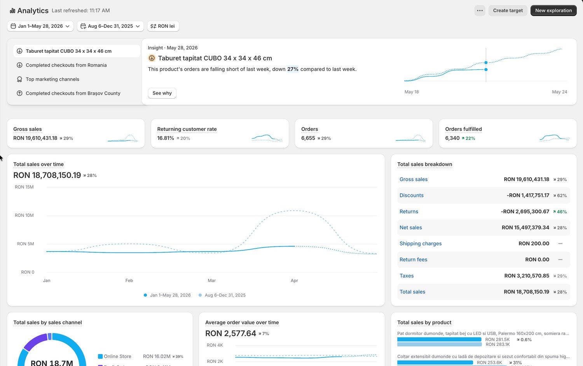Viewport: 583px width, 366px height.
Task: Click the Total sales by product heading
Action: pyautogui.click(x=424, y=323)
